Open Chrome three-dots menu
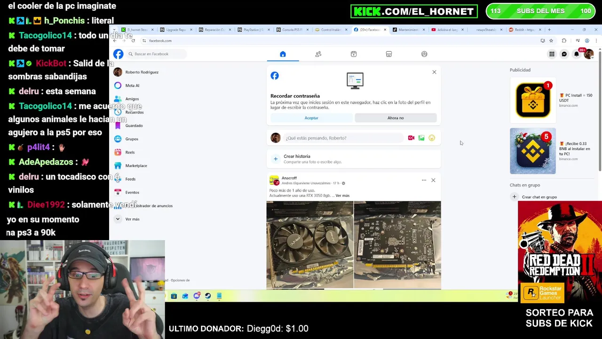 click(596, 40)
